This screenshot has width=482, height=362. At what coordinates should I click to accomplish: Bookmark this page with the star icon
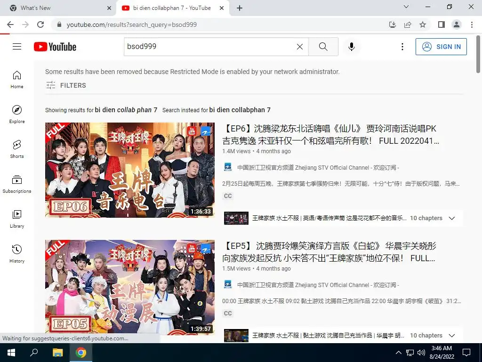(x=423, y=25)
